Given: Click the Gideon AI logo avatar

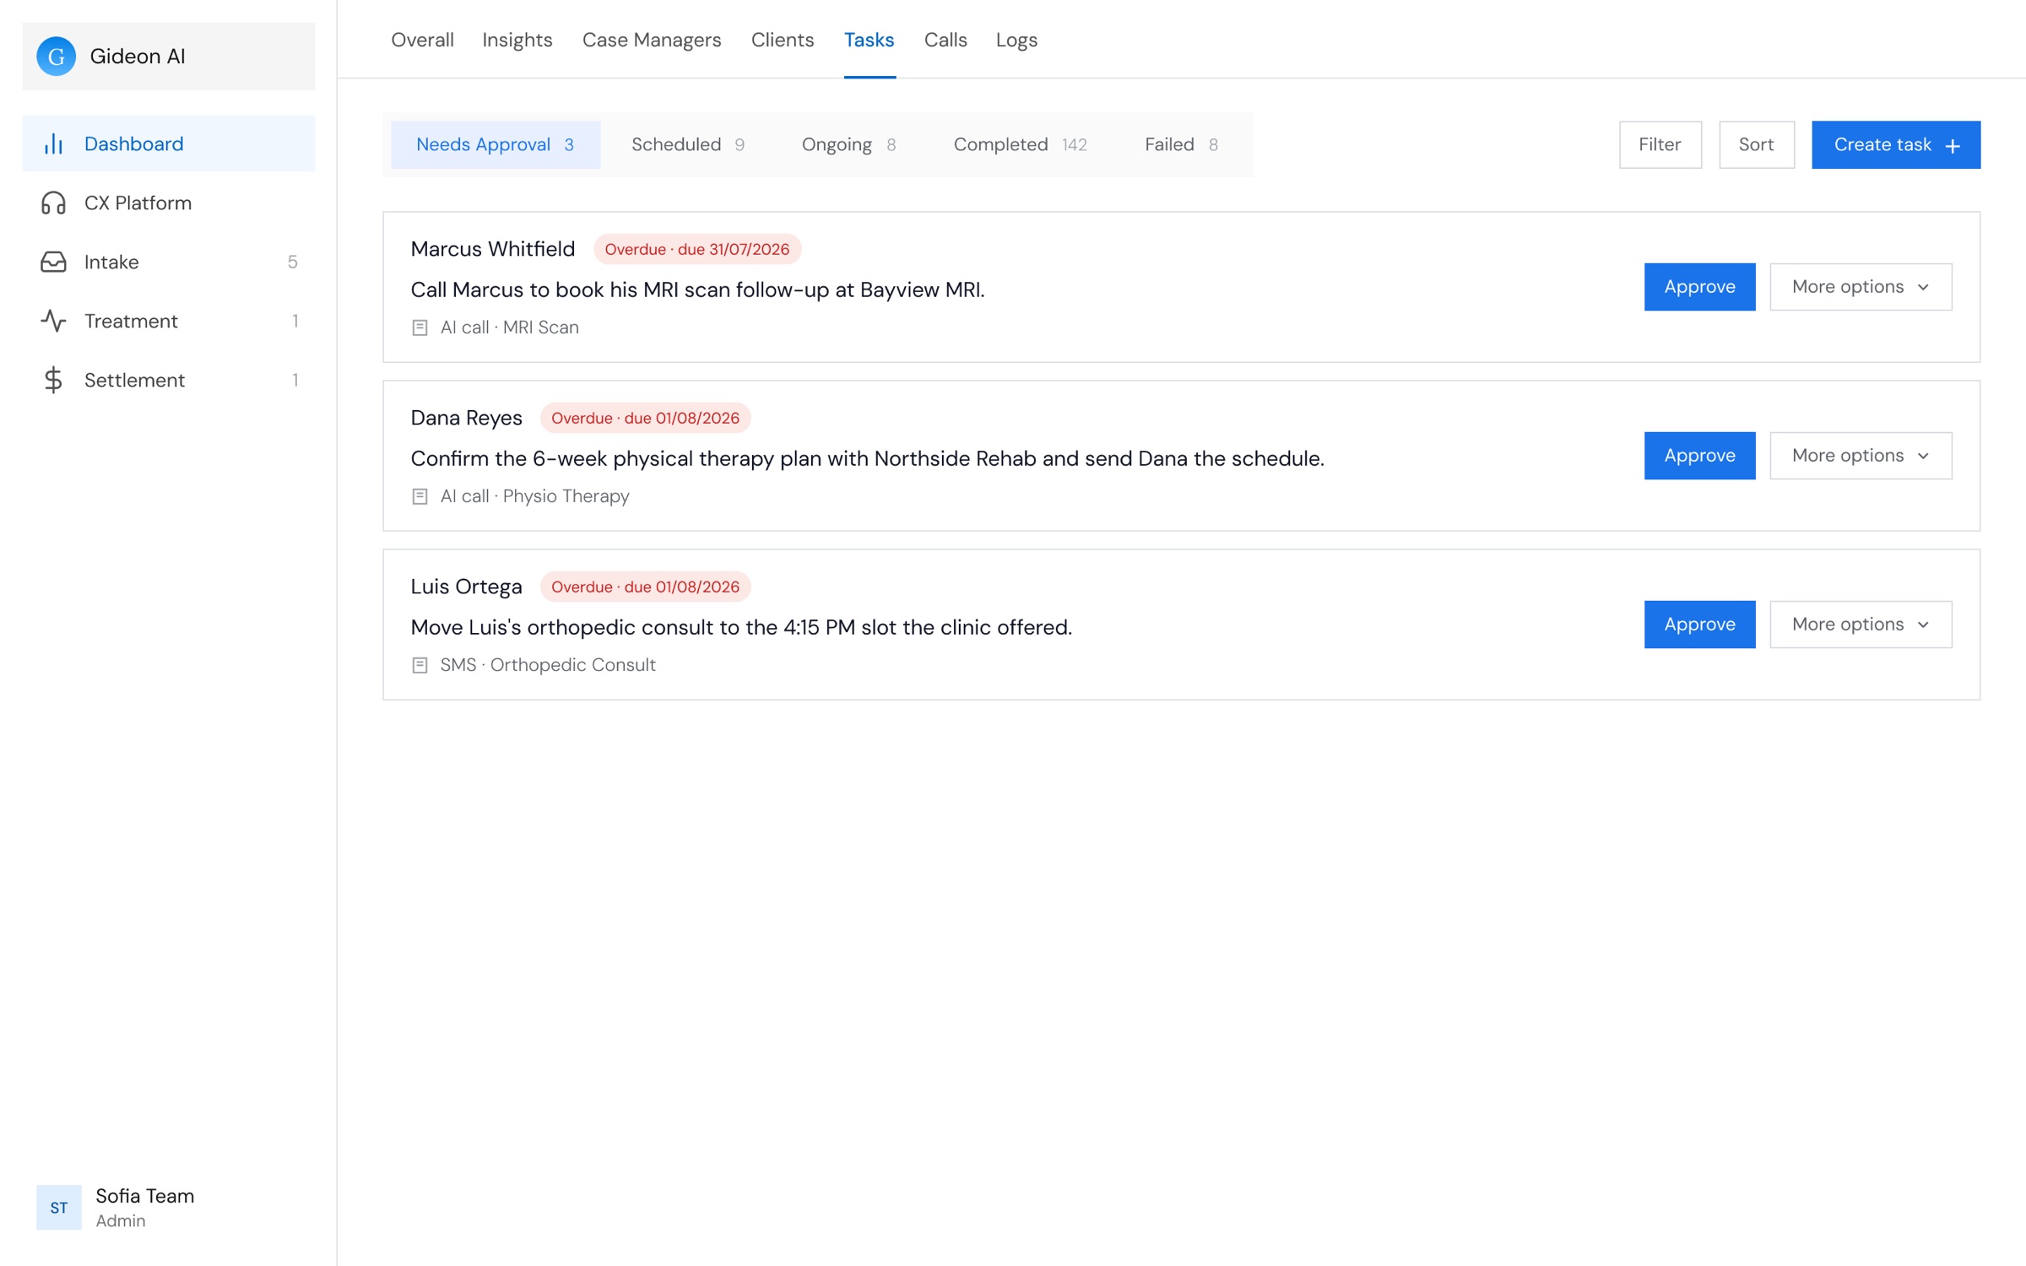Looking at the screenshot, I should [x=57, y=57].
